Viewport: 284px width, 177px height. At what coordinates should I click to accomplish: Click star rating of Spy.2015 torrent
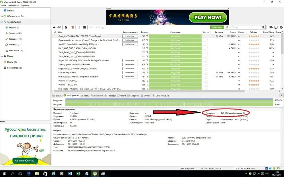coord(254,44)
